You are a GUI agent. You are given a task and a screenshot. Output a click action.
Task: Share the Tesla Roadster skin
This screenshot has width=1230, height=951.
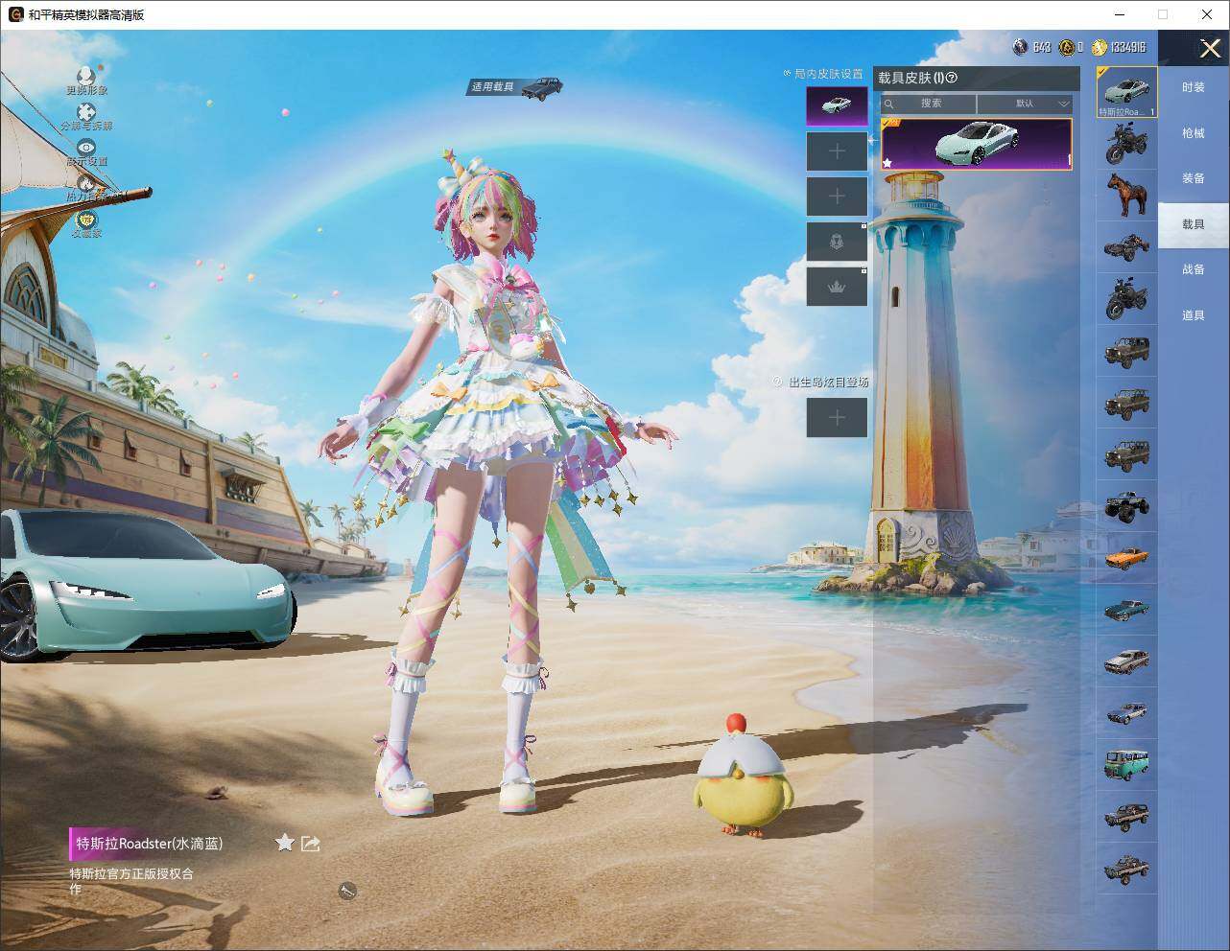coord(310,843)
